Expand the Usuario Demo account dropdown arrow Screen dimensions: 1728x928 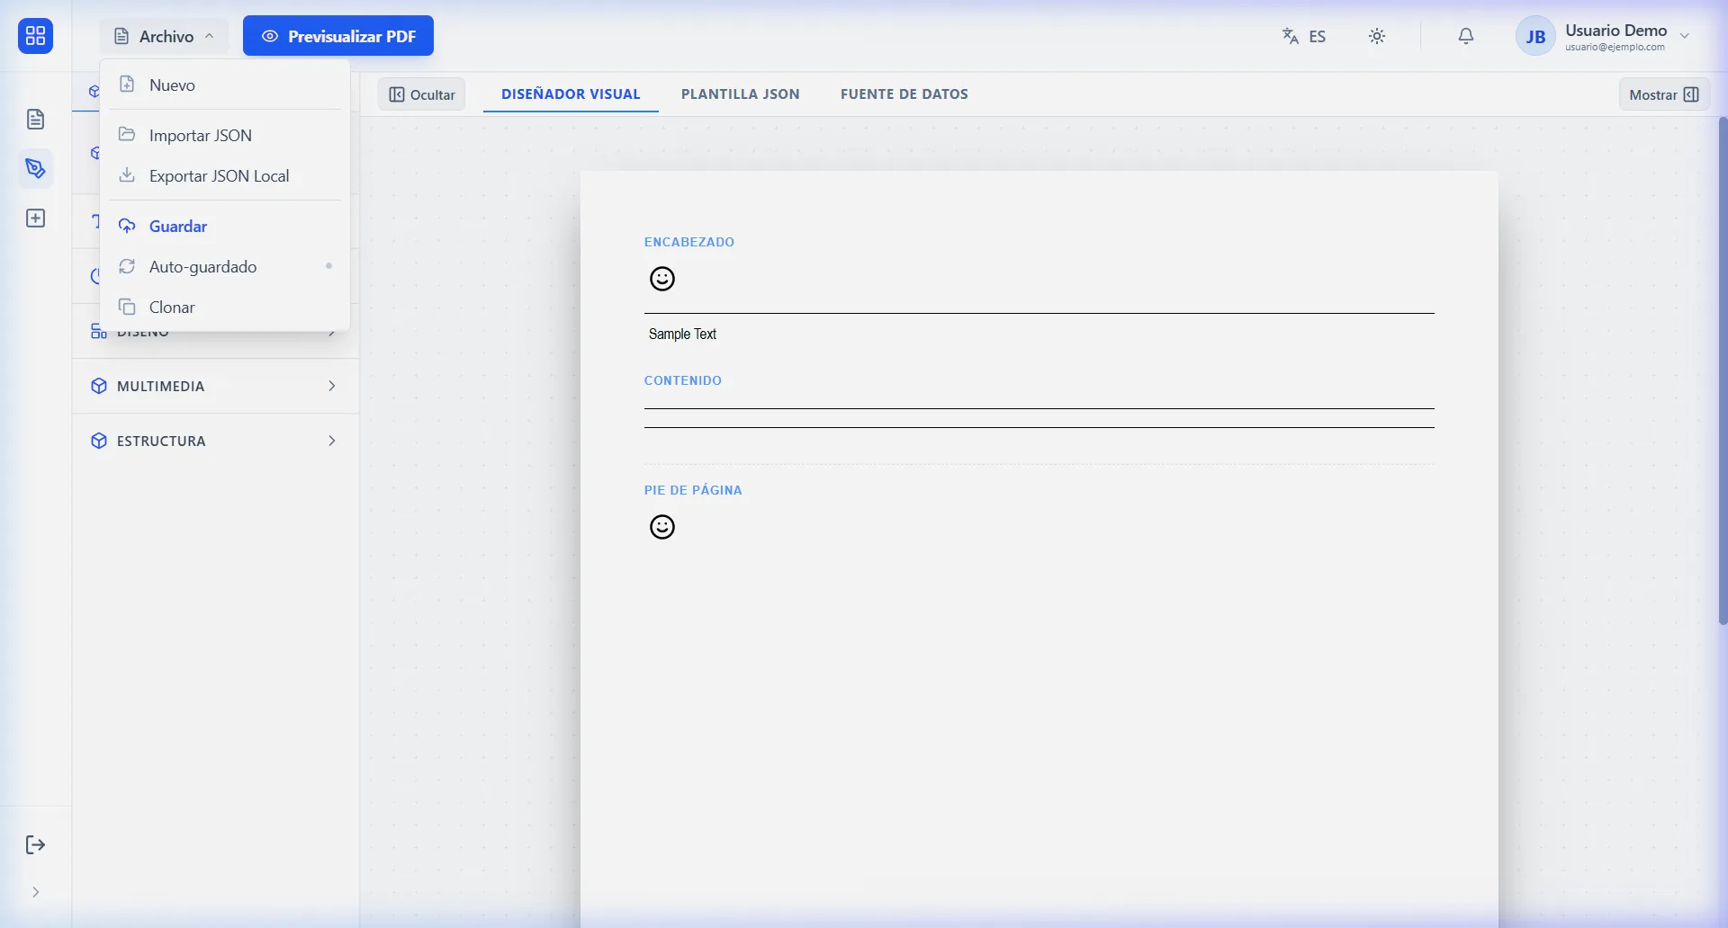point(1685,36)
